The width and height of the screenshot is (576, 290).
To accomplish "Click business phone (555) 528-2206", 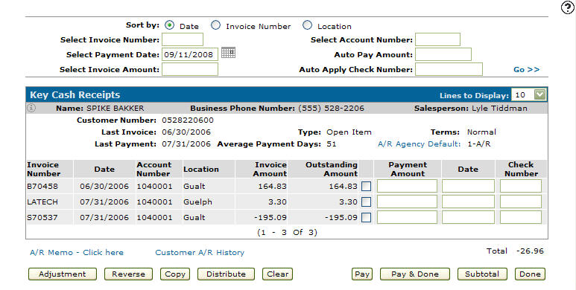I will click(331, 109).
